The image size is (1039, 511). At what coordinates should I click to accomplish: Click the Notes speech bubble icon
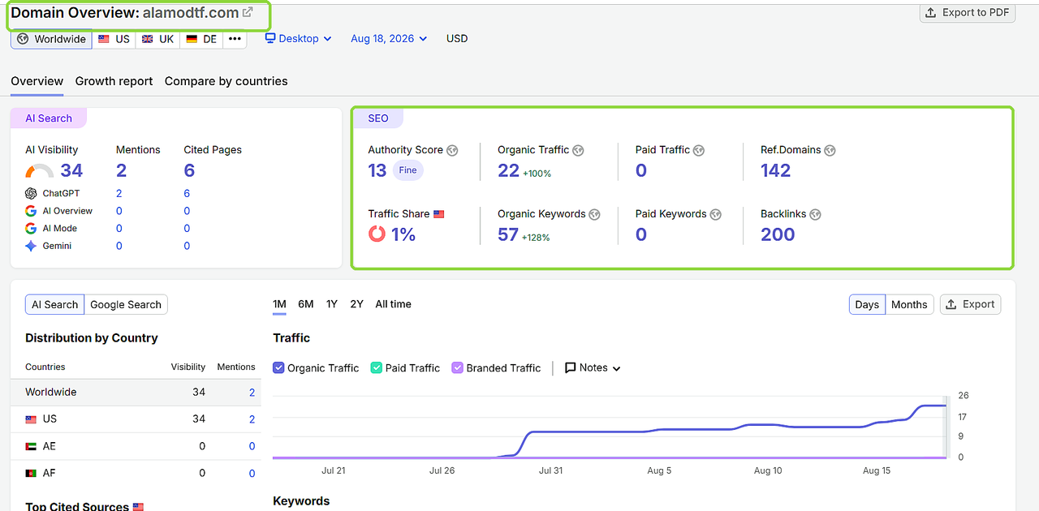pos(571,367)
